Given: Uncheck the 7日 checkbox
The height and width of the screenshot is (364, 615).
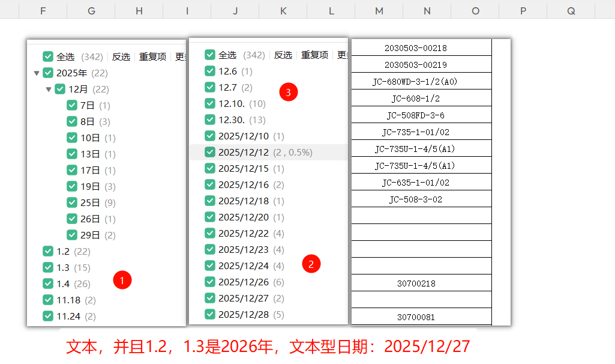Looking at the screenshot, I should coord(72,105).
